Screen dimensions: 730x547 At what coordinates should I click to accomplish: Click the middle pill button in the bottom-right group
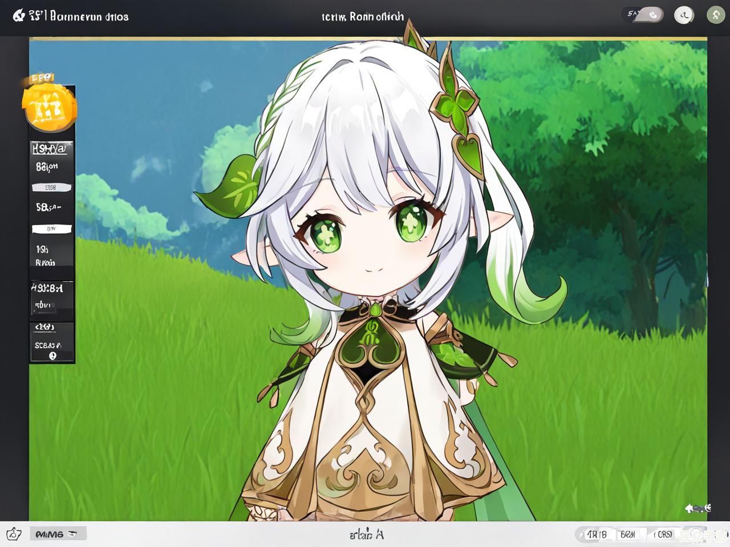point(628,534)
